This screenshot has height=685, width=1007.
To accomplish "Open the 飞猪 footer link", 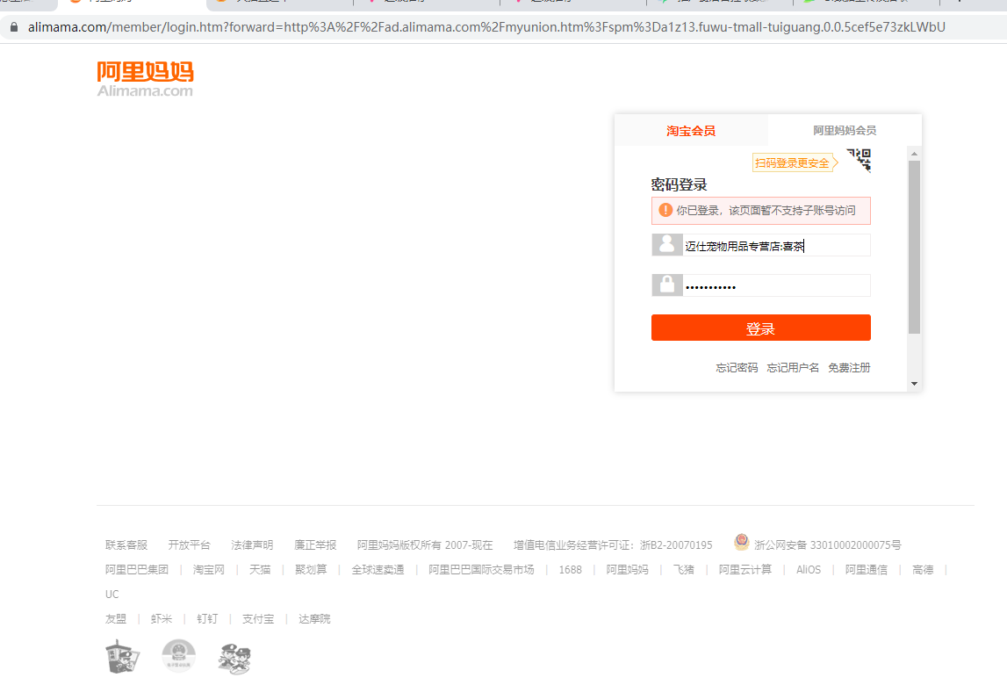I will (x=683, y=569).
